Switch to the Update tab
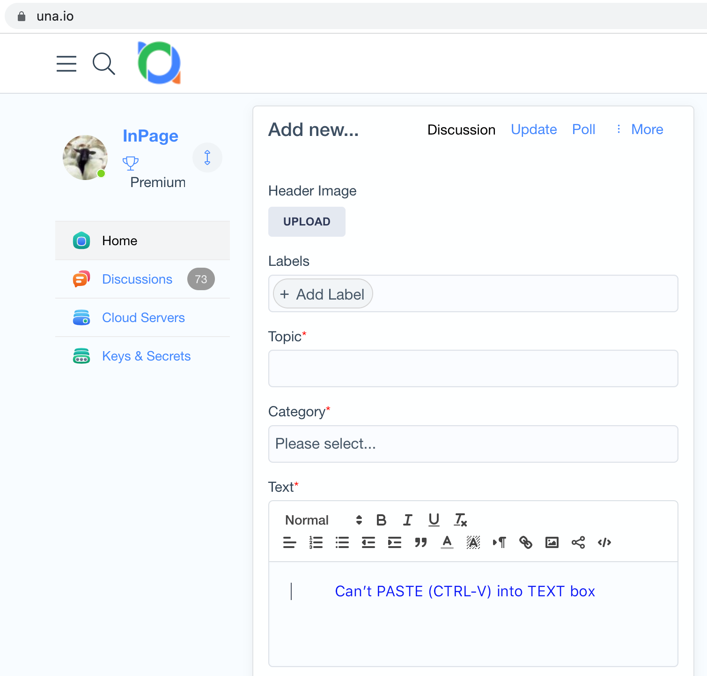 pos(534,129)
